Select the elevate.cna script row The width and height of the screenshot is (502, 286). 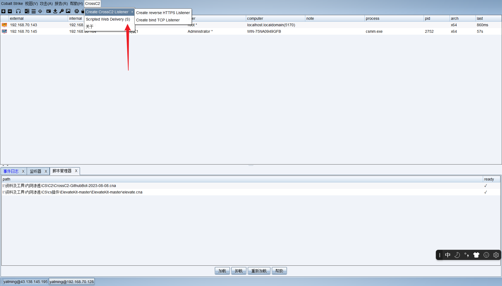[251, 192]
